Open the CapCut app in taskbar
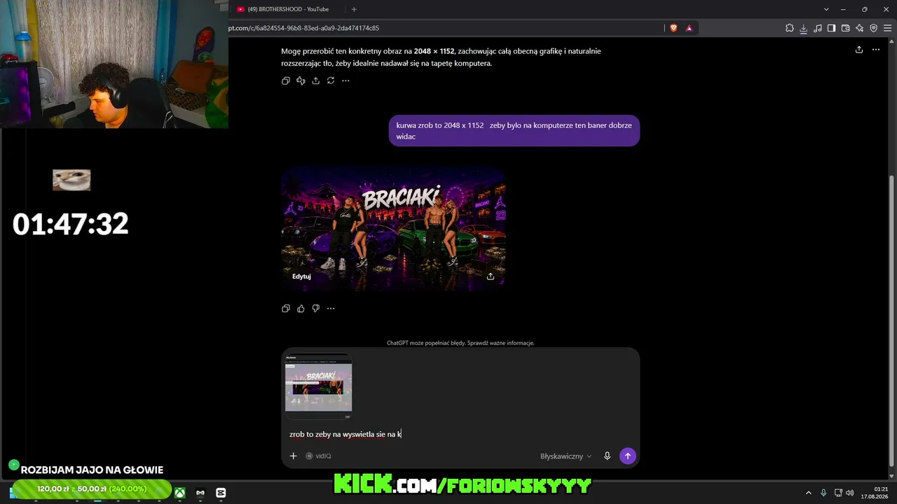 [x=221, y=493]
